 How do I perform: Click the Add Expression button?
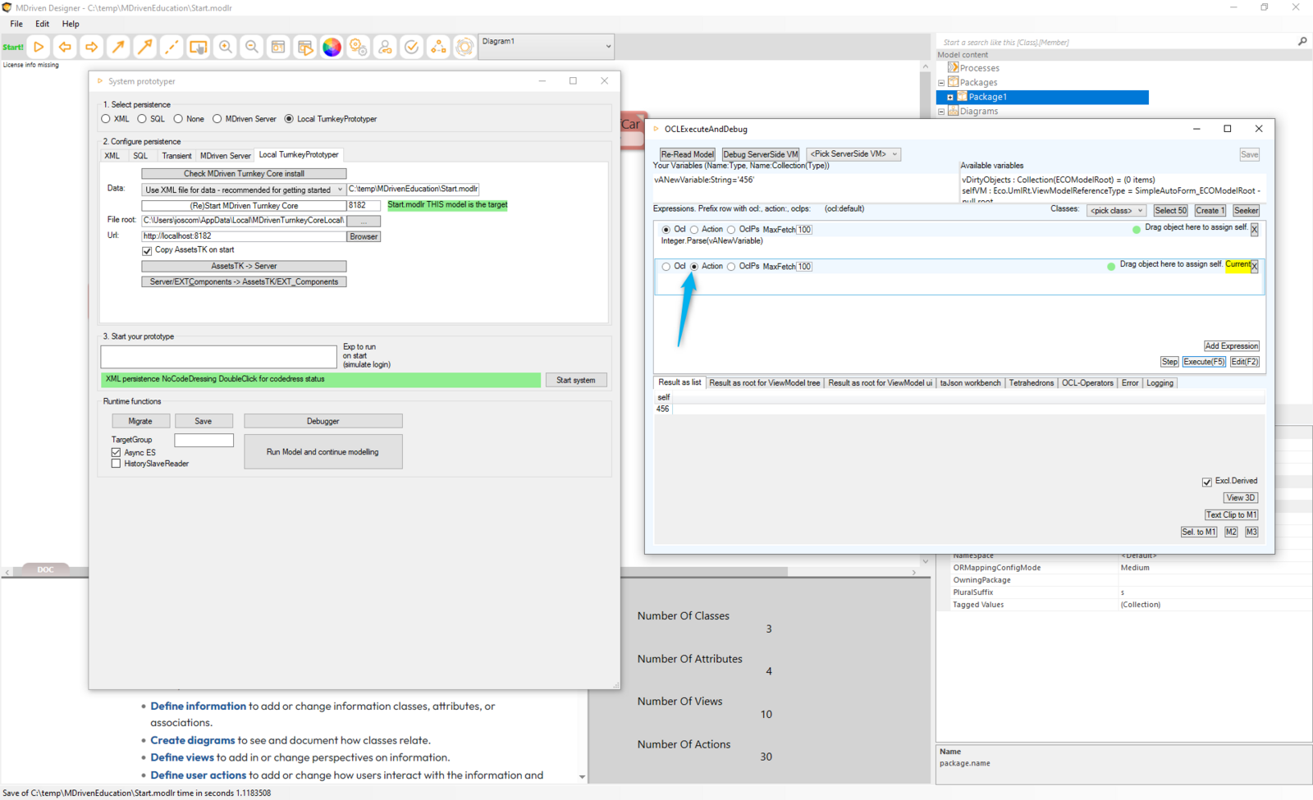click(x=1232, y=346)
